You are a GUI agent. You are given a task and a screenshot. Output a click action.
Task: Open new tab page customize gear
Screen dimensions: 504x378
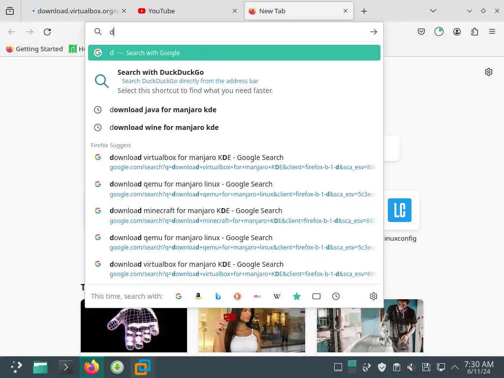click(489, 72)
